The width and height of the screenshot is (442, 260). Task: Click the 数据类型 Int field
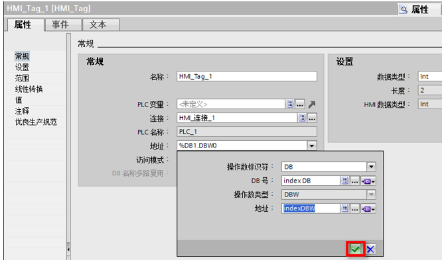[429, 77]
